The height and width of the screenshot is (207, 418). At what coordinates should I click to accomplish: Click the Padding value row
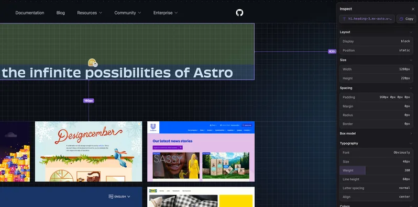click(377, 97)
